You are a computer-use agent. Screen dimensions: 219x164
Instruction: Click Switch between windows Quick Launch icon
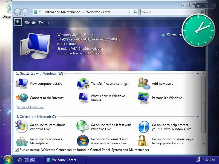click(33, 160)
